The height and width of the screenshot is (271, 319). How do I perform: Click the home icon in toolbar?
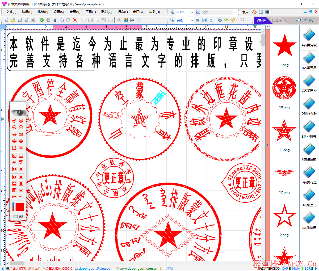pos(254,12)
